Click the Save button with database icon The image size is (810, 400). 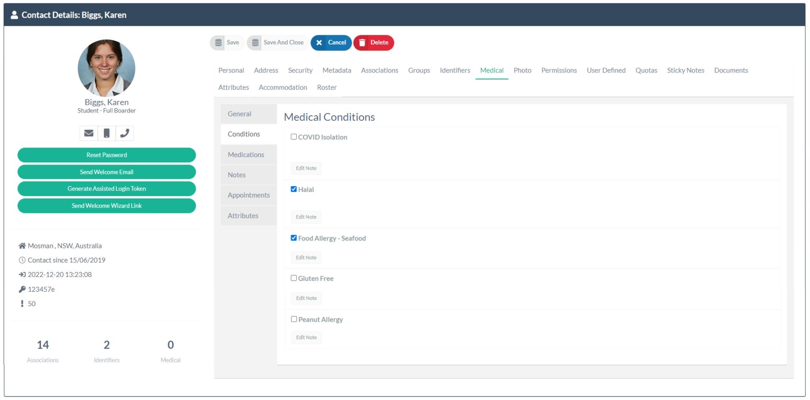point(227,43)
